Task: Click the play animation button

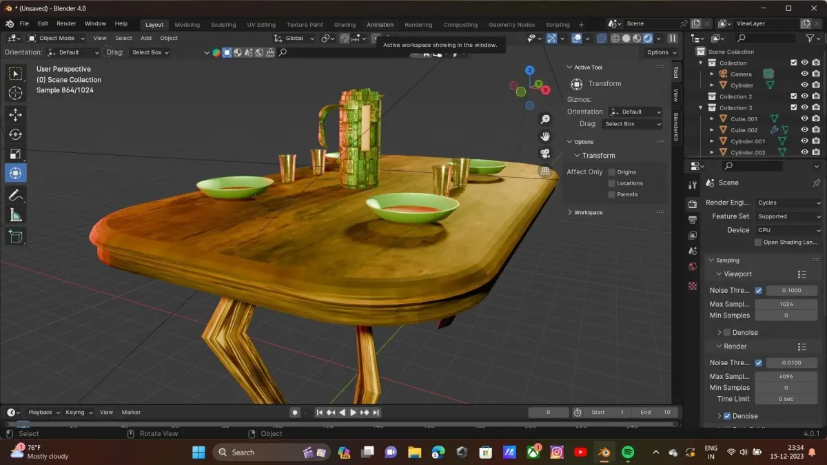Action: [x=354, y=413]
